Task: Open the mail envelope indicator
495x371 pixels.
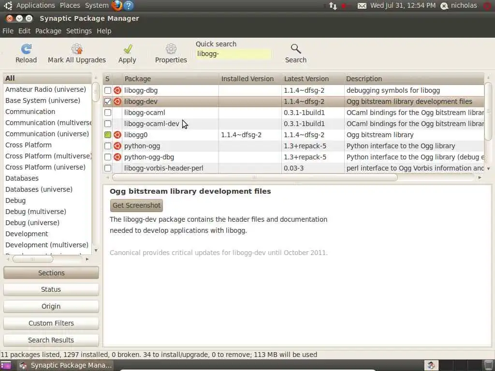Action: pyautogui.click(x=362, y=6)
